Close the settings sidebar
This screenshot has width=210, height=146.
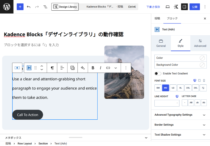point(205,19)
